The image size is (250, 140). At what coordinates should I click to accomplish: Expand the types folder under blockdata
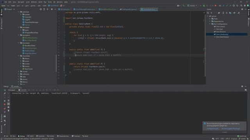[x=21, y=30]
